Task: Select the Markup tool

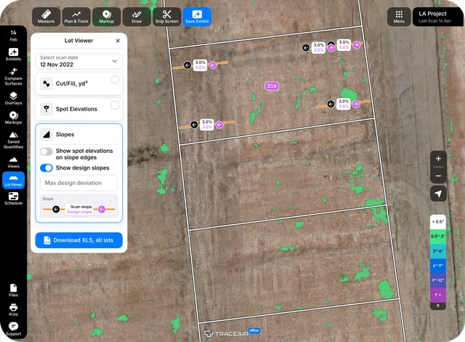Action: click(107, 17)
